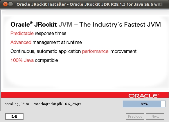The image size is (169, 122).
Task: Click the Exit button
Action: [14, 117]
